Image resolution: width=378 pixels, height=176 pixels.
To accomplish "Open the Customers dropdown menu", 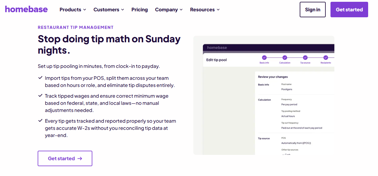I will point(109,10).
